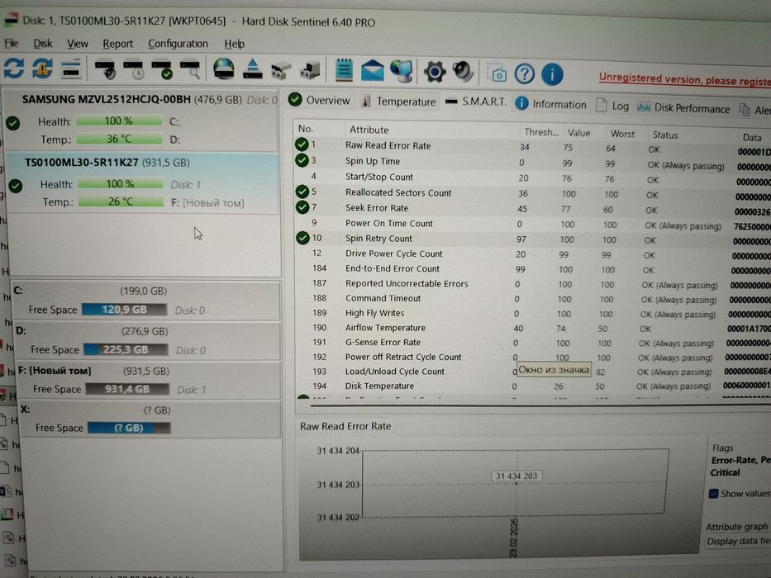Select the Power On Time Count row

(531, 224)
